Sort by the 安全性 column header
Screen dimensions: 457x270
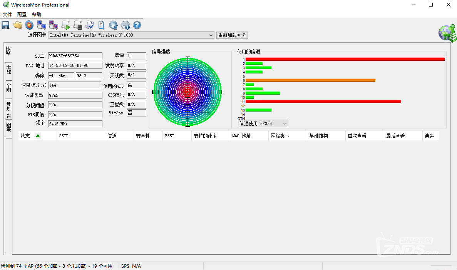[148, 136]
